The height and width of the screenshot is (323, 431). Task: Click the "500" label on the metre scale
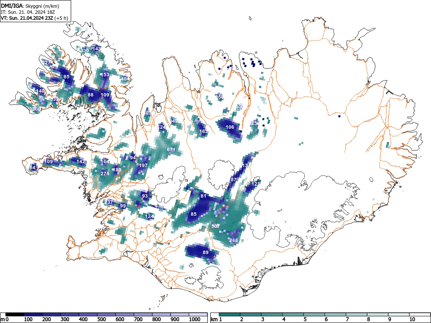point(101,320)
